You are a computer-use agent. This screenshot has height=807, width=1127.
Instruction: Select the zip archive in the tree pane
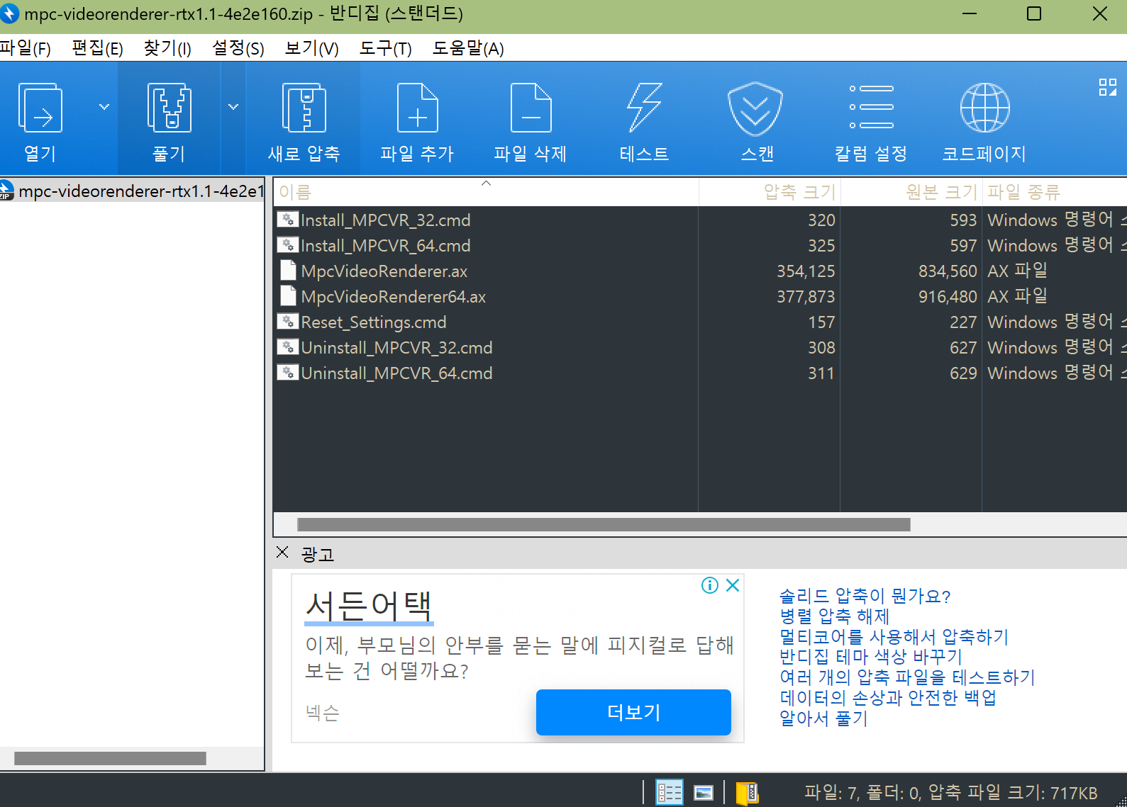pyautogui.click(x=132, y=191)
